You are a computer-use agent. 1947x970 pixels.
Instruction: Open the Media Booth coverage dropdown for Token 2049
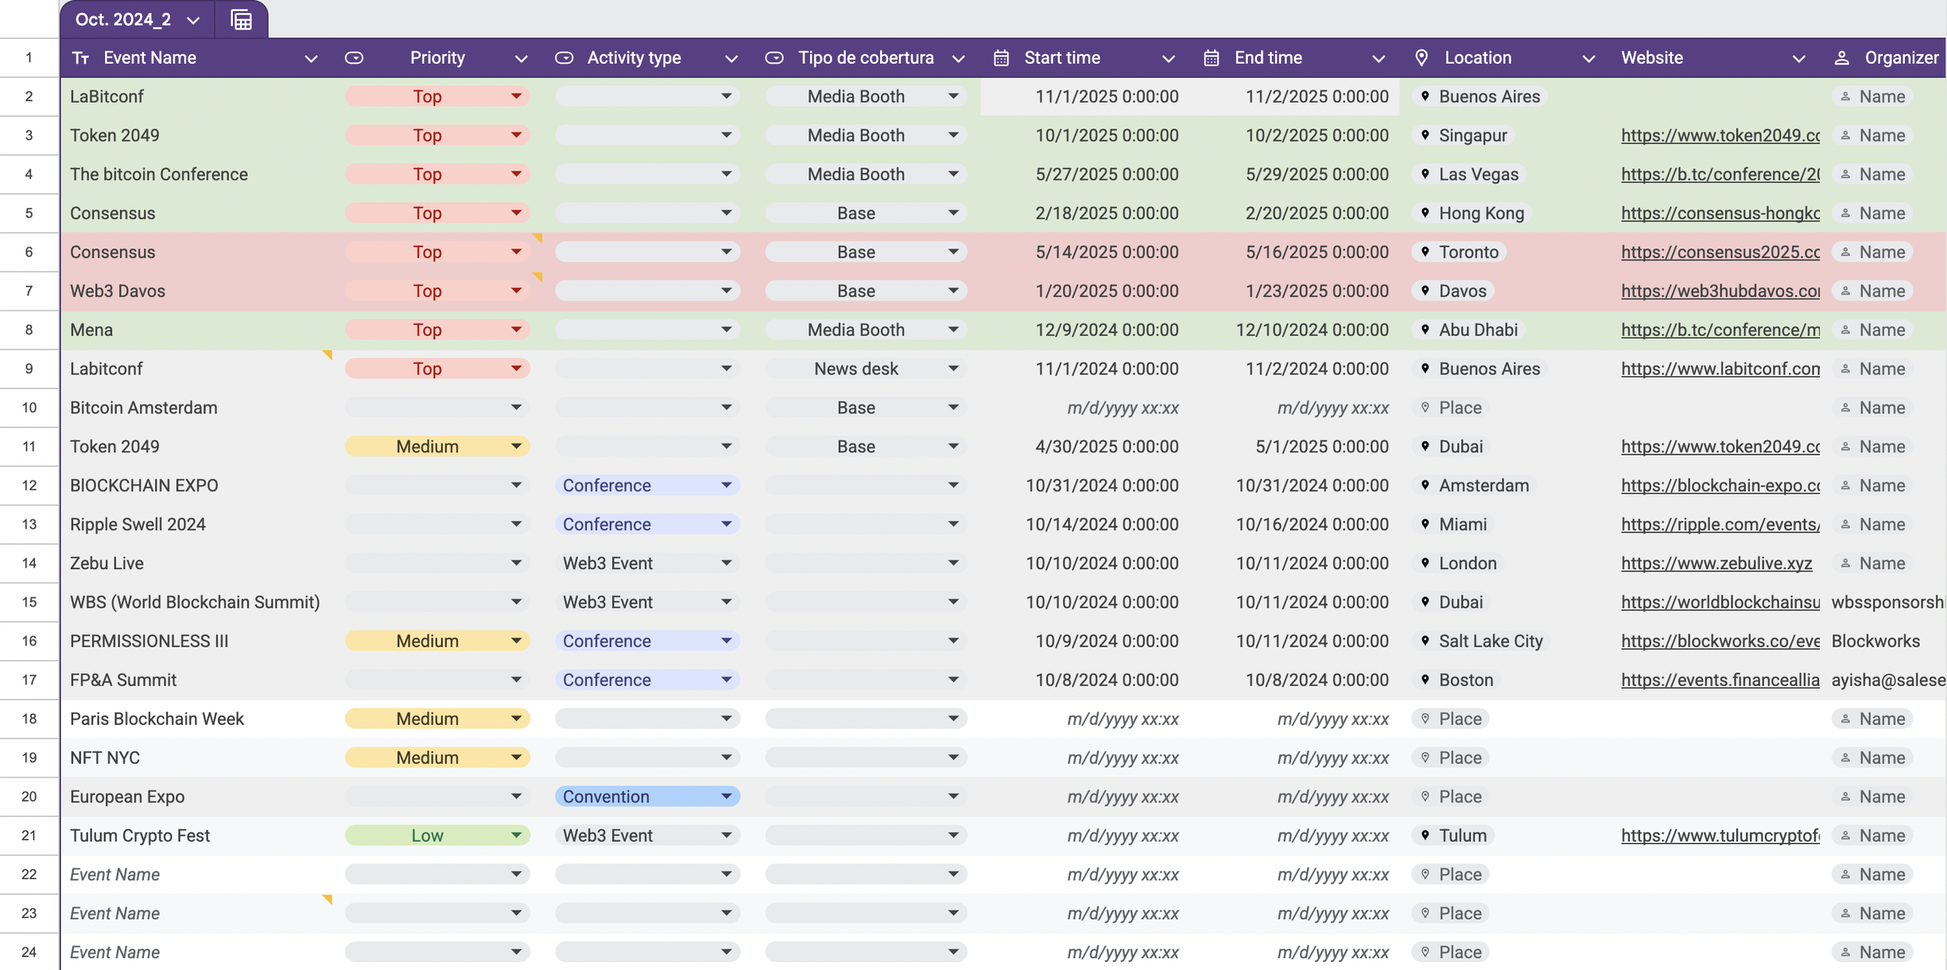click(866, 135)
